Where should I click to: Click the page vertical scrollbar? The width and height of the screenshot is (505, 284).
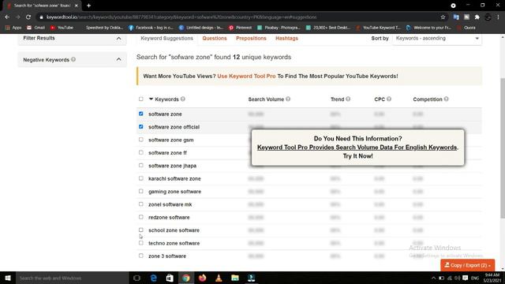(503, 148)
